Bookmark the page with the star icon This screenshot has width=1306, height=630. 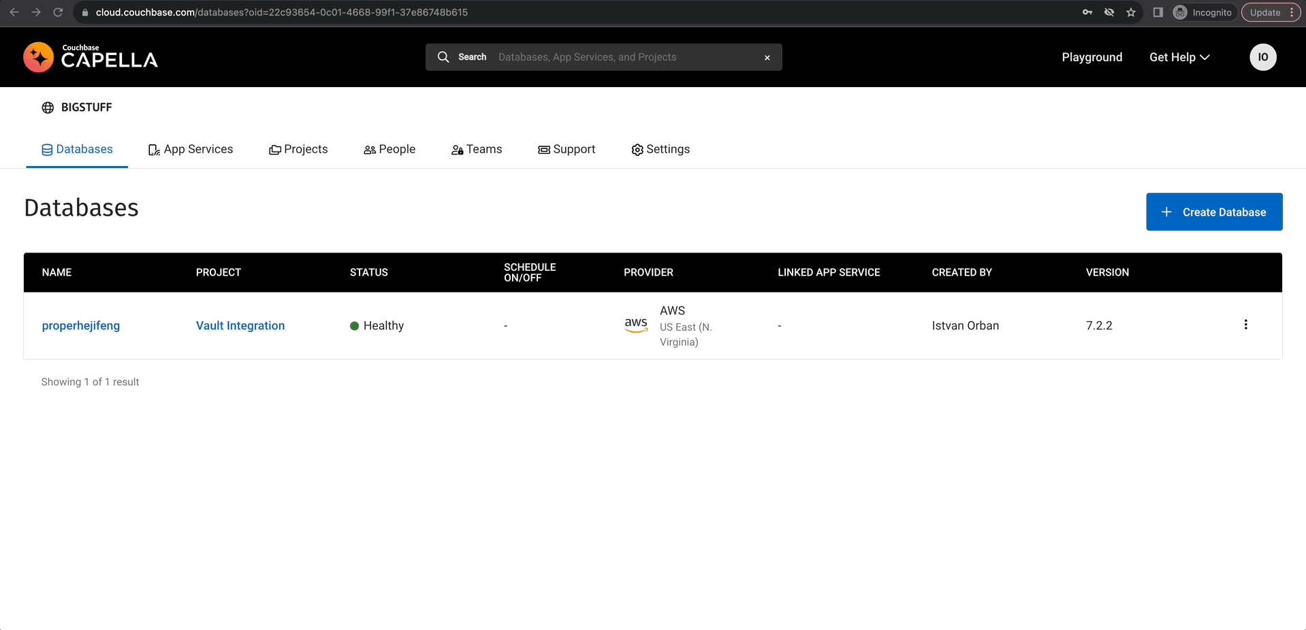tap(1131, 12)
